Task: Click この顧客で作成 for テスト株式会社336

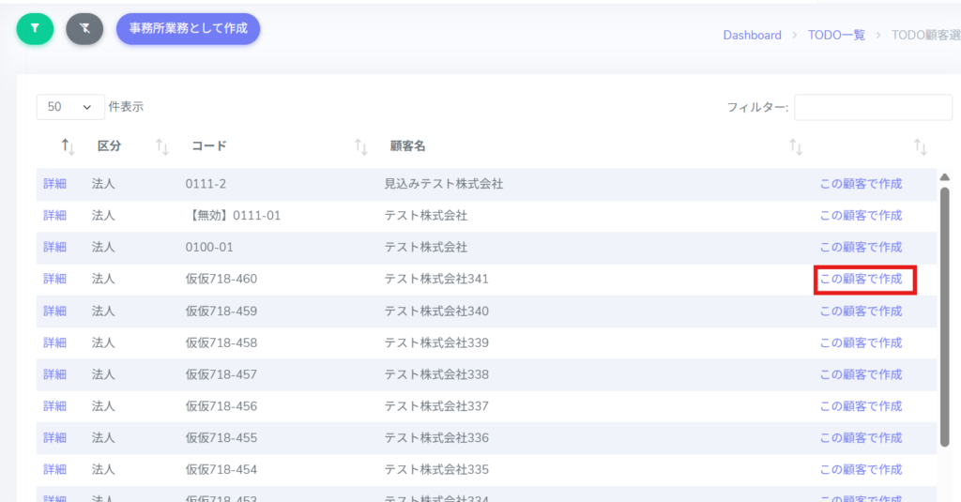Action: click(861, 438)
